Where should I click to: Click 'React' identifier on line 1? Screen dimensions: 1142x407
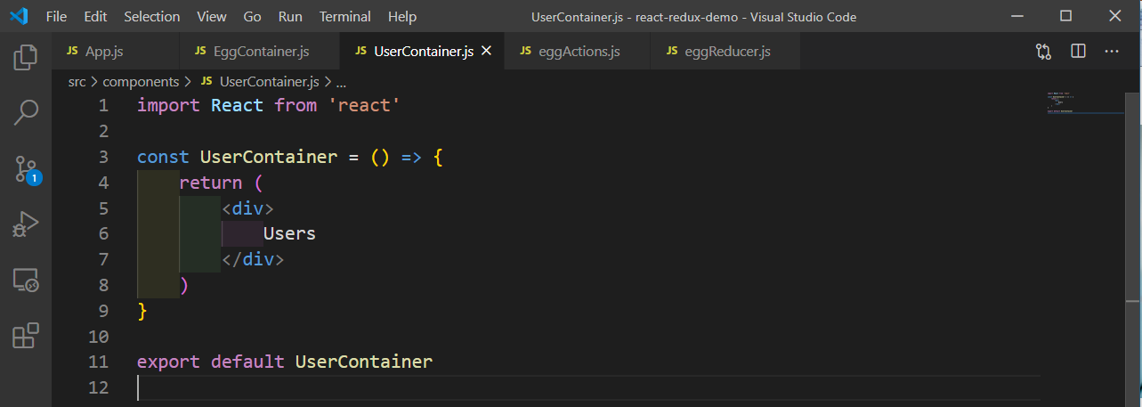click(x=237, y=105)
